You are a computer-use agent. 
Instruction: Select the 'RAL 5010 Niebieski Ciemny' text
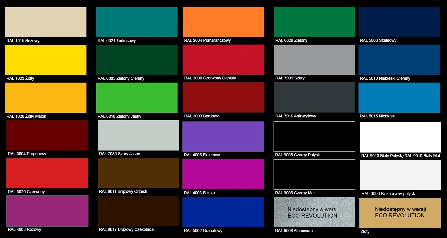385,78
